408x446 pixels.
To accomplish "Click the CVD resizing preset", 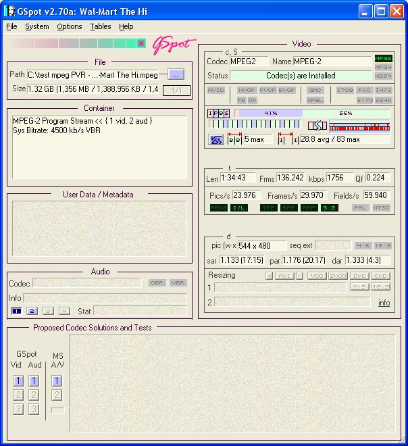I will pyautogui.click(x=380, y=276).
